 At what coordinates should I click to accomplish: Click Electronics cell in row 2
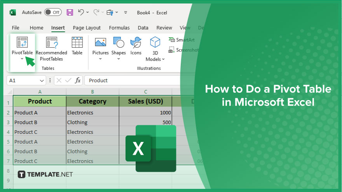pos(93,112)
